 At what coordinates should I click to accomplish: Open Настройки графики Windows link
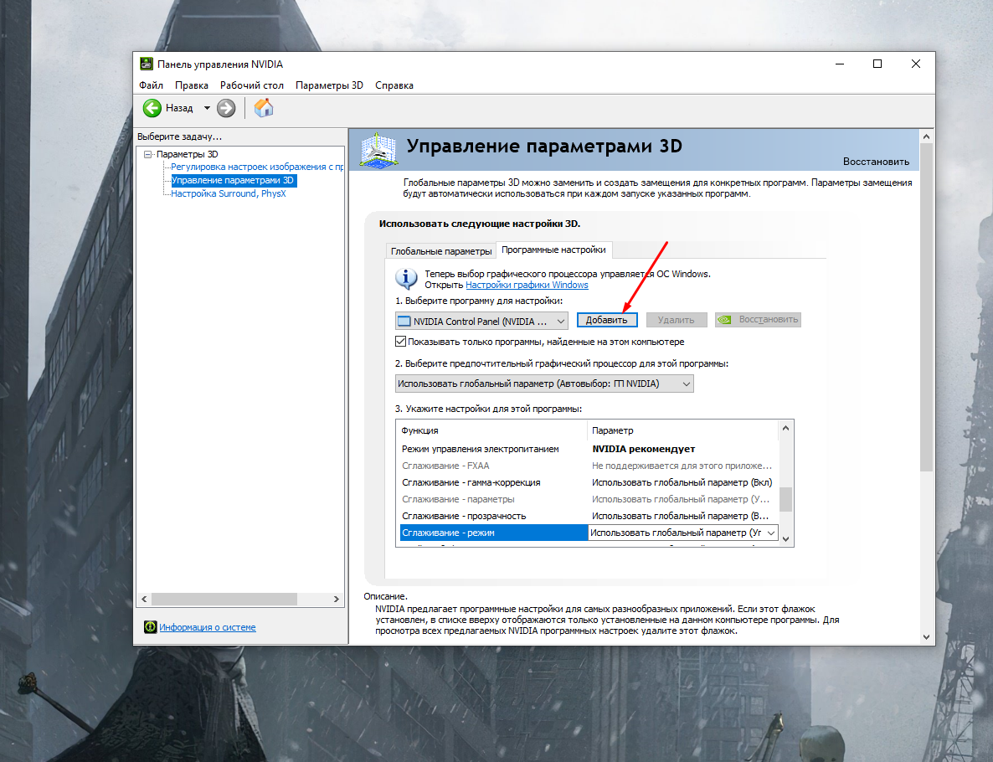point(527,285)
